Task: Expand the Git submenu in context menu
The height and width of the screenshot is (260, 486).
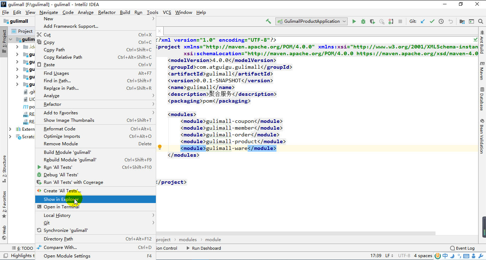Action: (95, 223)
